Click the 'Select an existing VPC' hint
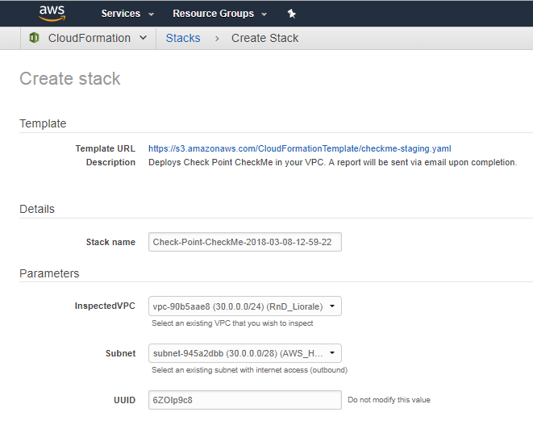 coord(232,323)
